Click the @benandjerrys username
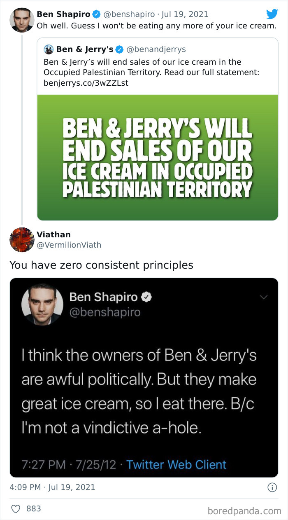The image size is (288, 520). [x=159, y=49]
